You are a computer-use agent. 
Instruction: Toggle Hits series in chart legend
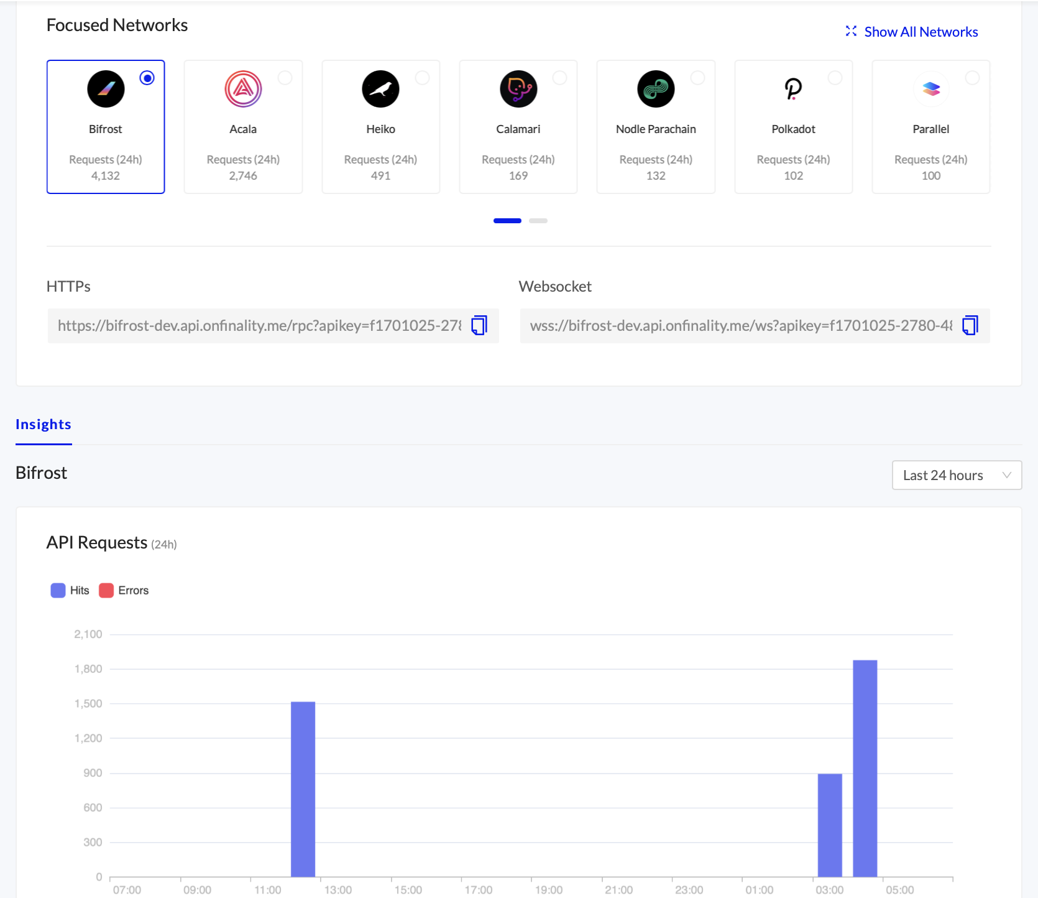tap(70, 590)
